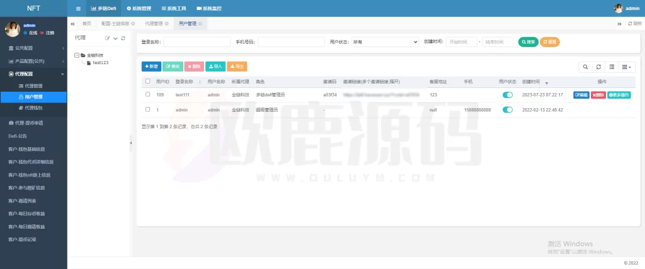Collapse the 全链科技 tree node minus box
Image resolution: width=645 pixels, height=269 pixels.
(77, 55)
